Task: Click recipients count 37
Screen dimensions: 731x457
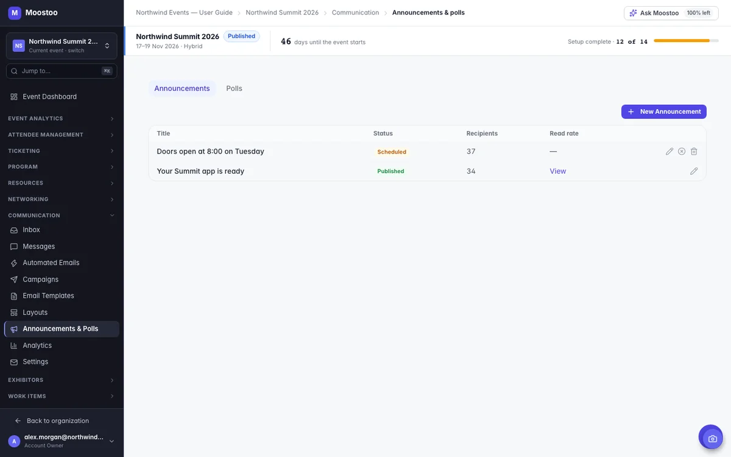Action: pos(471,151)
